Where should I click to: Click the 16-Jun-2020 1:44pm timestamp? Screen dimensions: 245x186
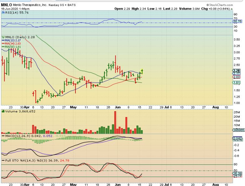[x=15, y=9]
